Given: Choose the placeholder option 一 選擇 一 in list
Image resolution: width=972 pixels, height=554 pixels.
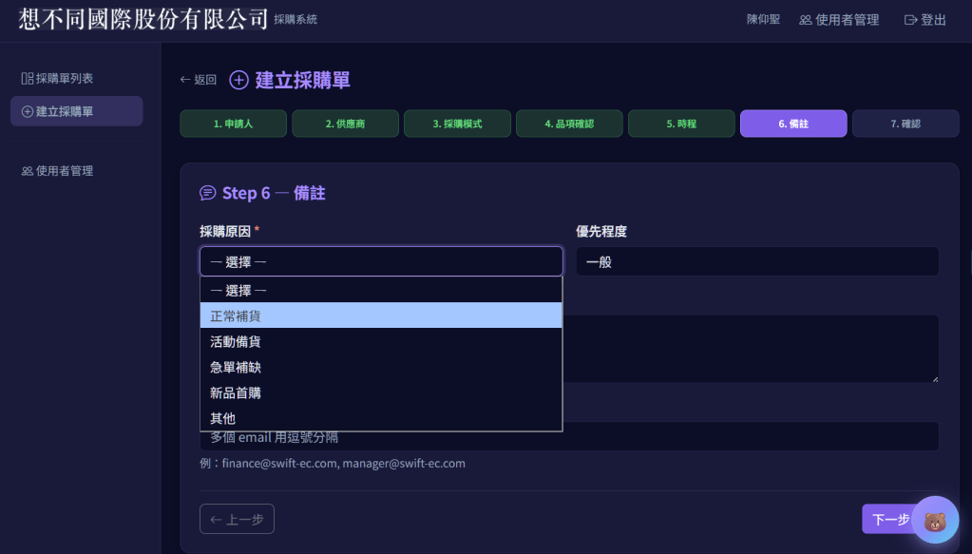Looking at the screenshot, I should coord(381,290).
